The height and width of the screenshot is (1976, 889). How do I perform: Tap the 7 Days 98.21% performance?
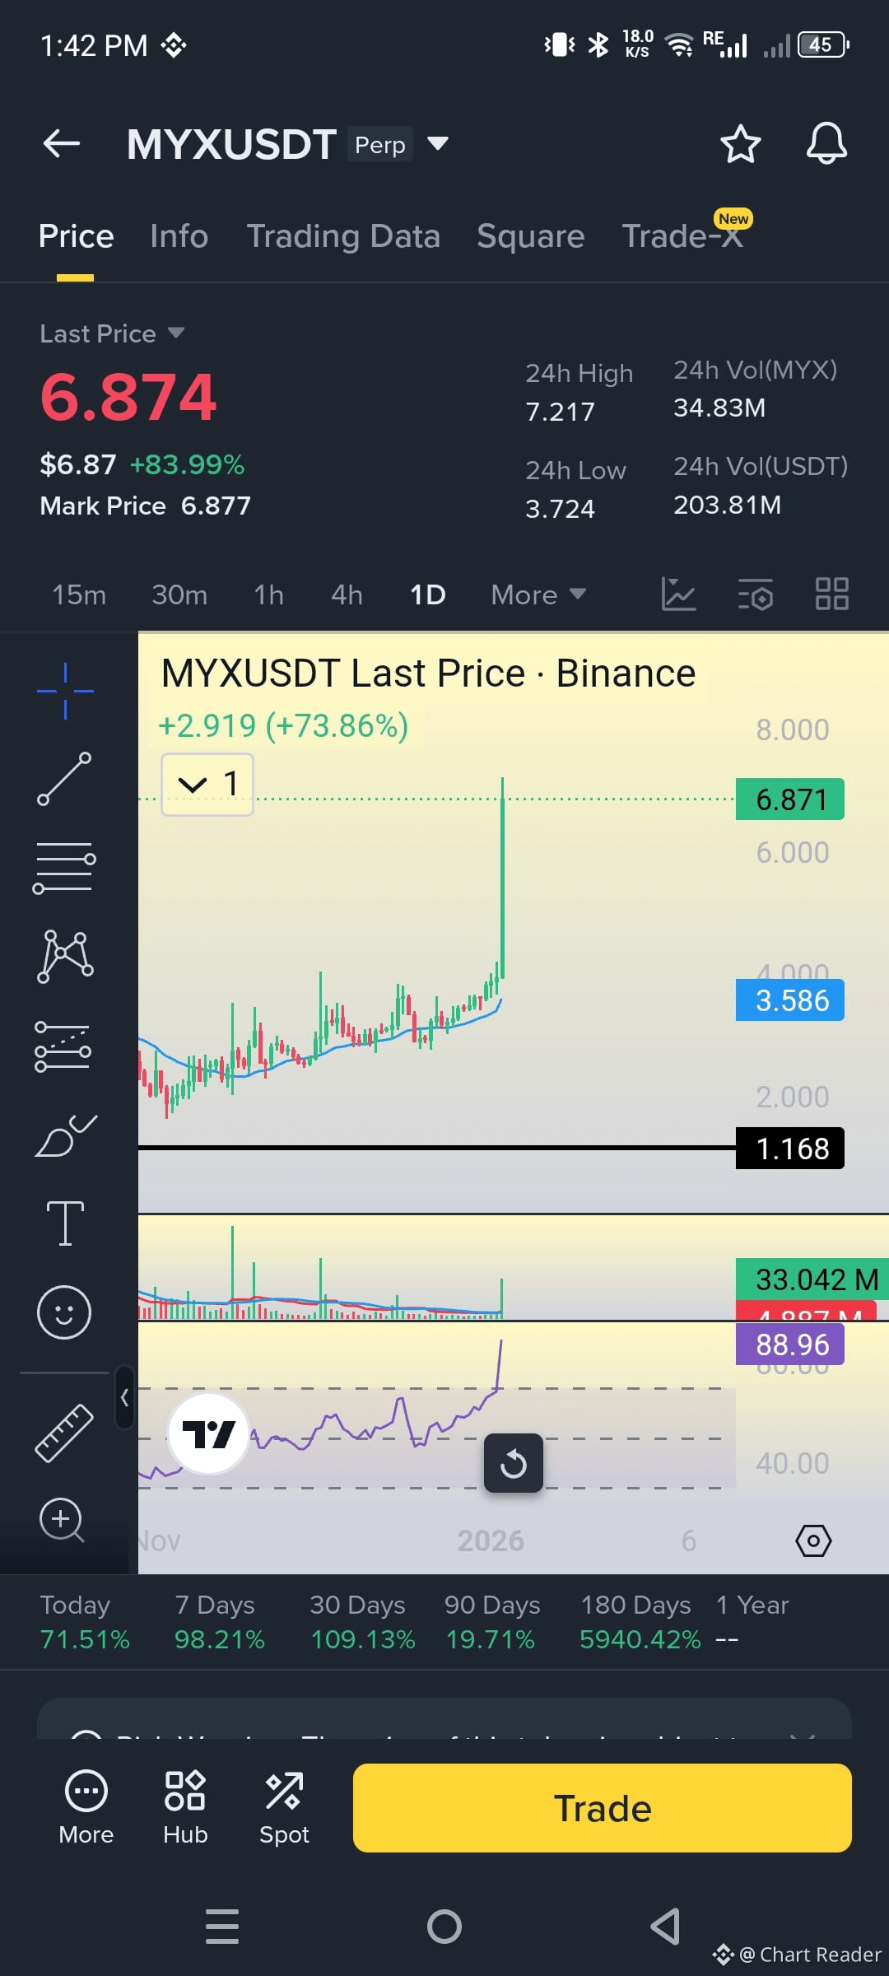(219, 1622)
